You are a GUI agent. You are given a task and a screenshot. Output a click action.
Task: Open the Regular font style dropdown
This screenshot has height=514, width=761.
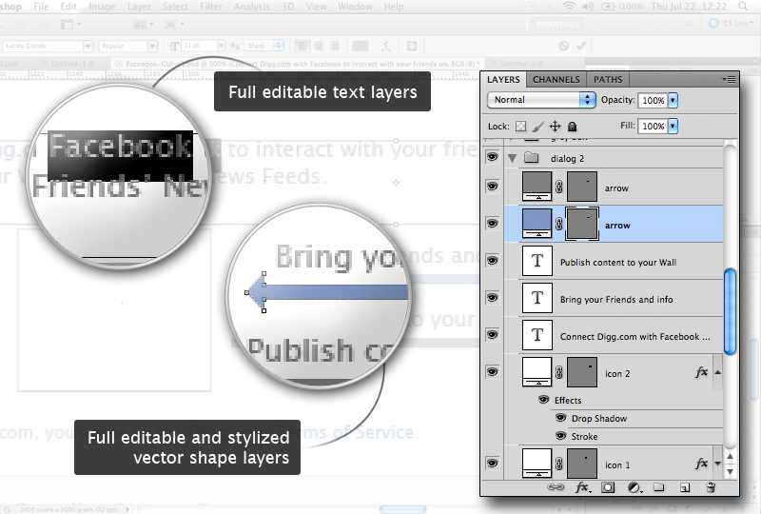[152, 46]
